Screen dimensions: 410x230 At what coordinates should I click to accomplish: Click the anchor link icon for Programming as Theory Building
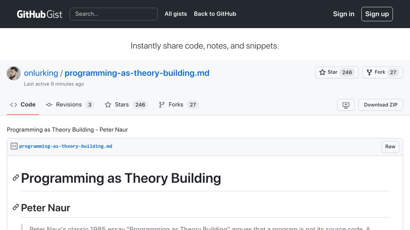click(x=16, y=178)
